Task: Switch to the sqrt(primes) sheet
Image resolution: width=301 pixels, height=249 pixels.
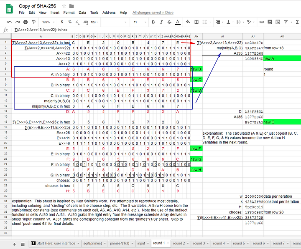Action: click(x=94, y=243)
